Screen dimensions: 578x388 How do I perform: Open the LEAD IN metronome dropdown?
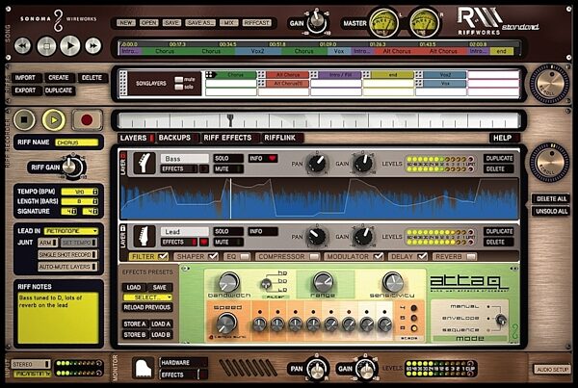pos(71,231)
